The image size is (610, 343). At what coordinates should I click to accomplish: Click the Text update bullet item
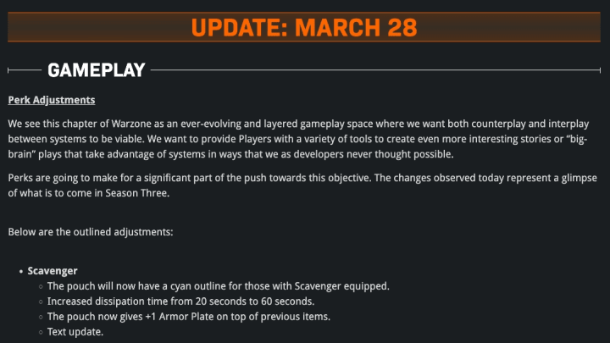[75, 332]
